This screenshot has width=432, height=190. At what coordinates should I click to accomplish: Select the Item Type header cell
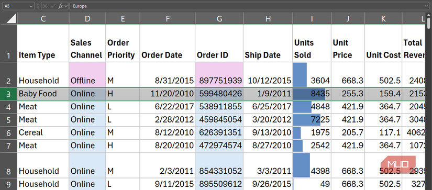43,43
